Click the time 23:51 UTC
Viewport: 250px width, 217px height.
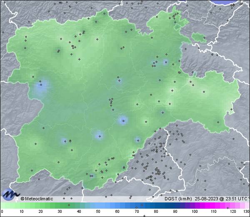pos(236,199)
